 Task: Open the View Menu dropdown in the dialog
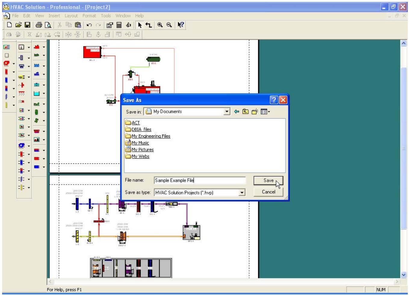[264, 112]
